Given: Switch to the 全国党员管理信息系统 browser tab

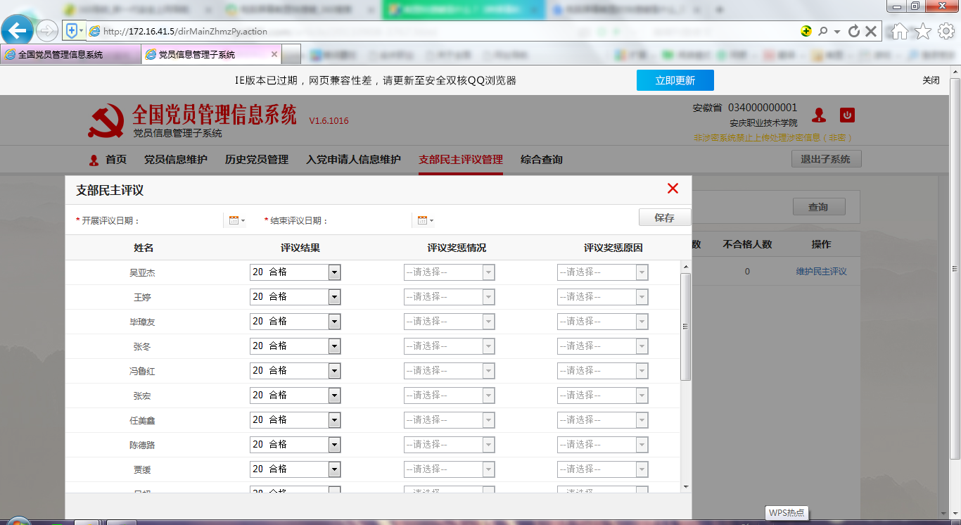Looking at the screenshot, I should click(61, 54).
